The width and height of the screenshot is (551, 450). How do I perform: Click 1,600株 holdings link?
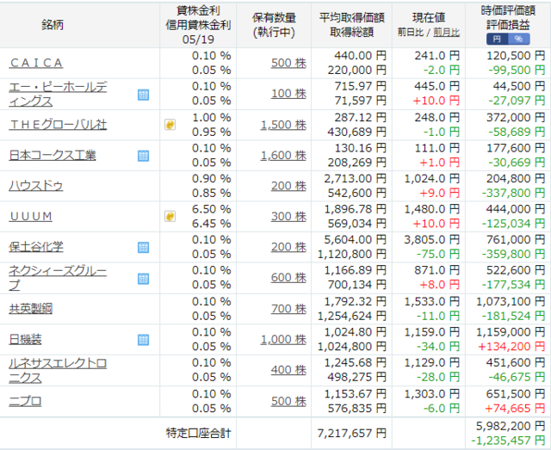coord(283,155)
